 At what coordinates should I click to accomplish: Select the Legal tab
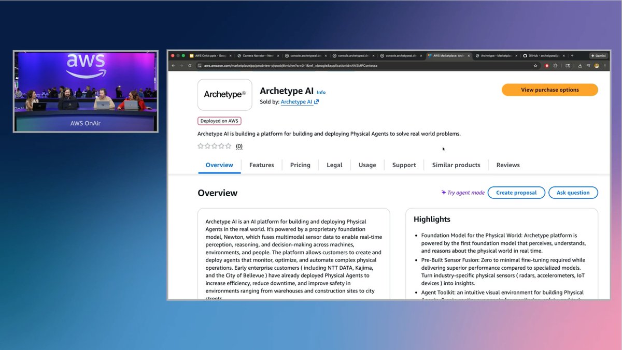(x=334, y=165)
